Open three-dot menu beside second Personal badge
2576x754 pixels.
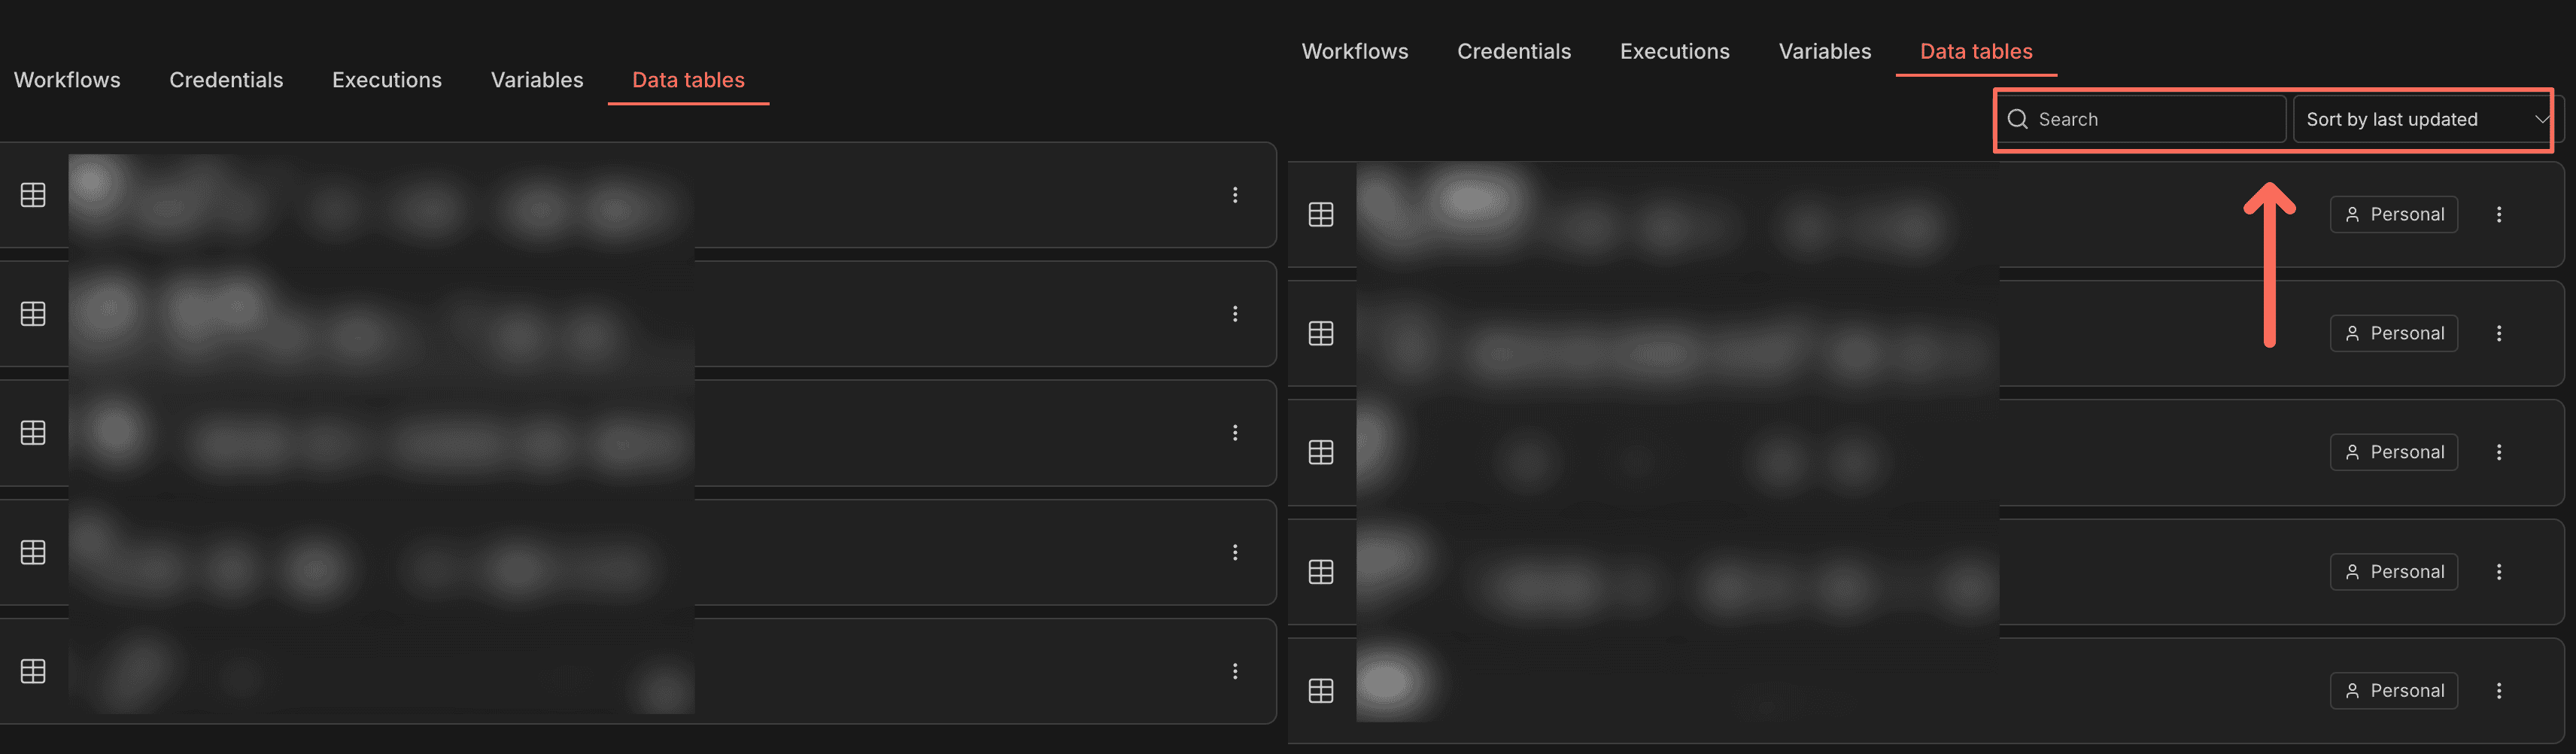point(2498,333)
